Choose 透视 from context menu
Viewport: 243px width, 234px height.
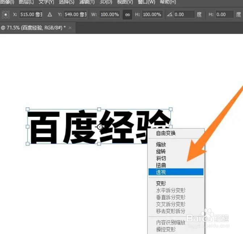[x=176, y=172]
